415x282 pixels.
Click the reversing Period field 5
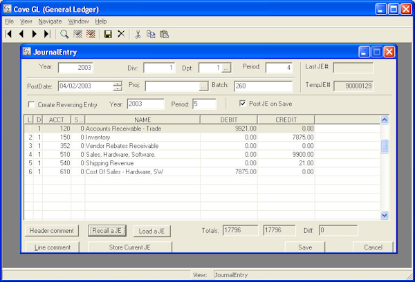pyautogui.click(x=205, y=104)
